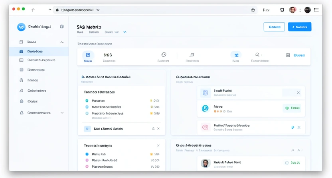Collapse the bottom-right card using first up arrow
Viewport: 332px width, 178px height.
(292, 150)
